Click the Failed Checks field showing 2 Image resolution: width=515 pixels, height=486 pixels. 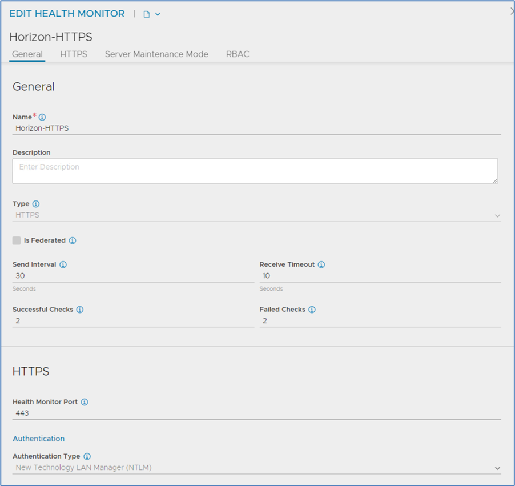click(380, 321)
